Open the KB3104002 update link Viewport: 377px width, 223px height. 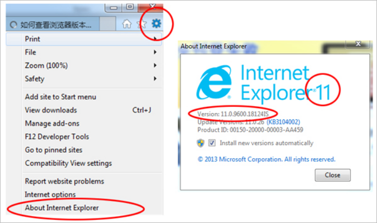tap(283, 122)
